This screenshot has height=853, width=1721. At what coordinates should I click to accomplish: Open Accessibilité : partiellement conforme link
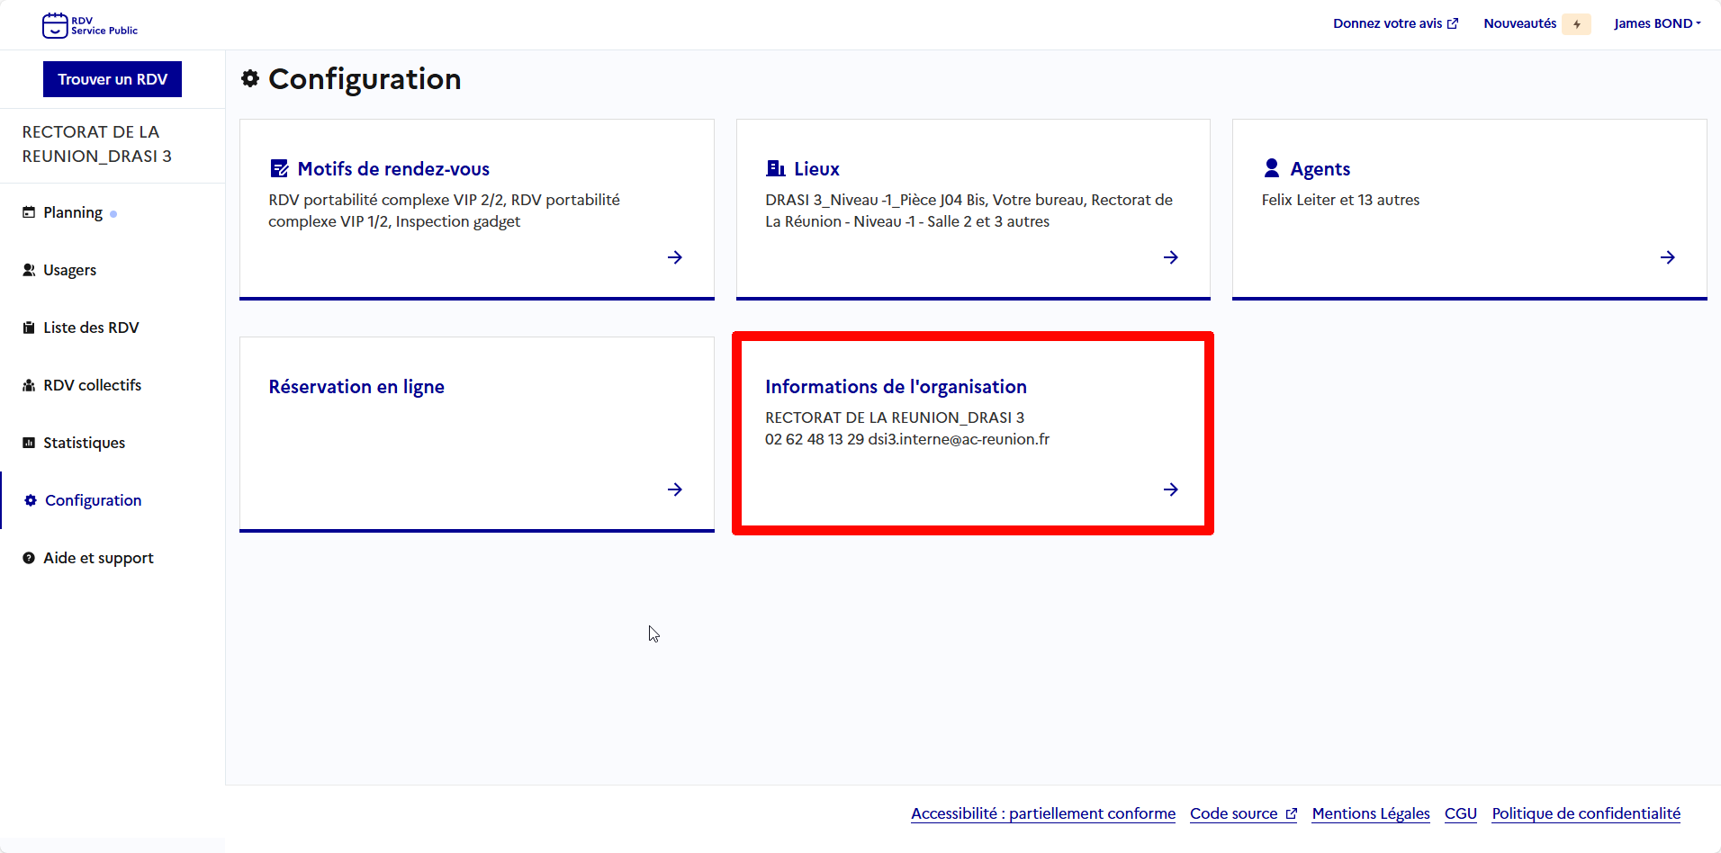1043,813
